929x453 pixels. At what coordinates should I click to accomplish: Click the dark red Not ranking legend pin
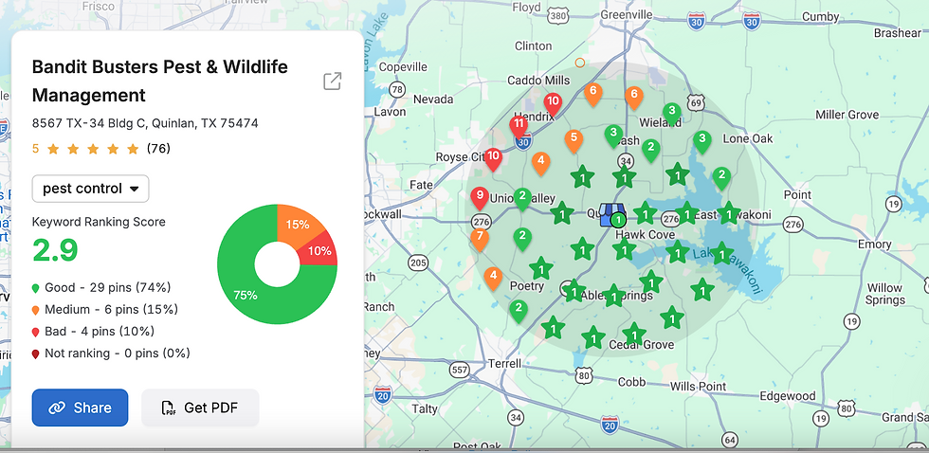pyautogui.click(x=36, y=354)
